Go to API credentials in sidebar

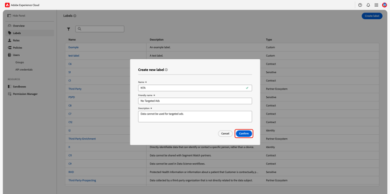[x=24, y=70]
